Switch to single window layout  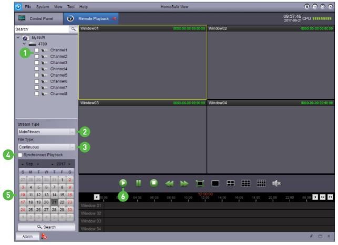215,184
